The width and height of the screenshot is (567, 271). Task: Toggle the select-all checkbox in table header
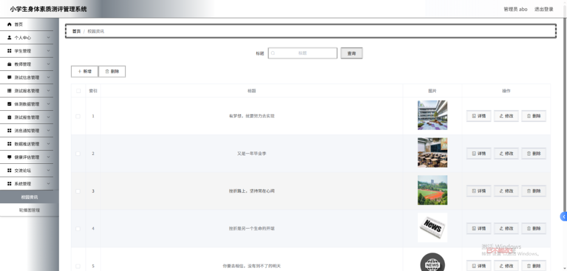pos(78,91)
